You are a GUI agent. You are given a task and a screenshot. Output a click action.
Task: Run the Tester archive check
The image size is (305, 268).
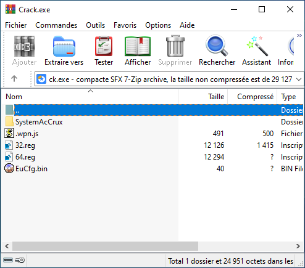click(104, 46)
